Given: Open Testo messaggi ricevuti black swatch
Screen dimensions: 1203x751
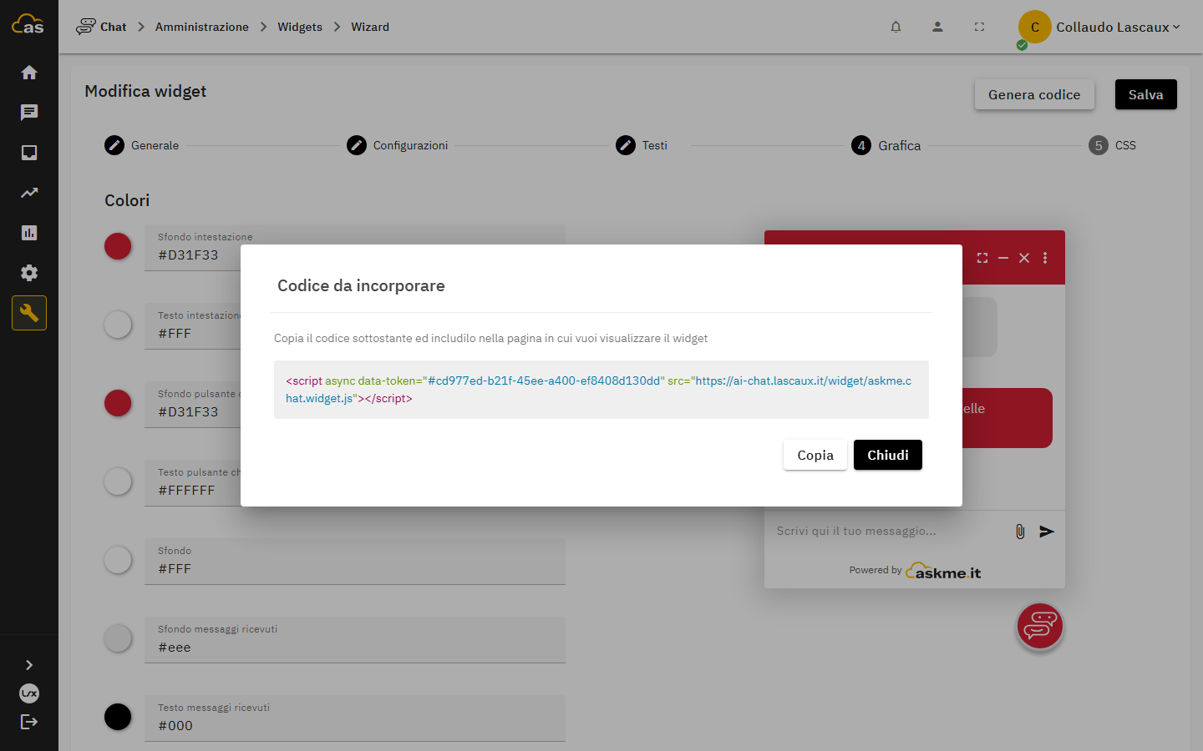Looking at the screenshot, I should 118,717.
